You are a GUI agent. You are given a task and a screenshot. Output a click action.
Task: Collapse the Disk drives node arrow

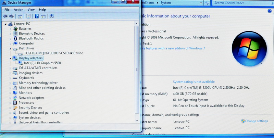click(x=11, y=49)
